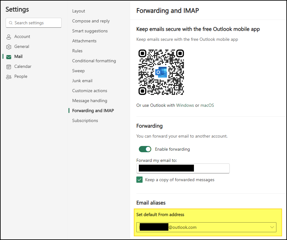Click the Outlook logo in the QR code
The height and width of the screenshot is (240, 287).
coord(161,72)
